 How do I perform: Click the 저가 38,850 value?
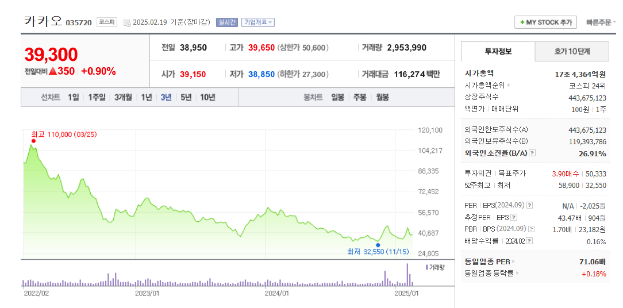pos(261,74)
